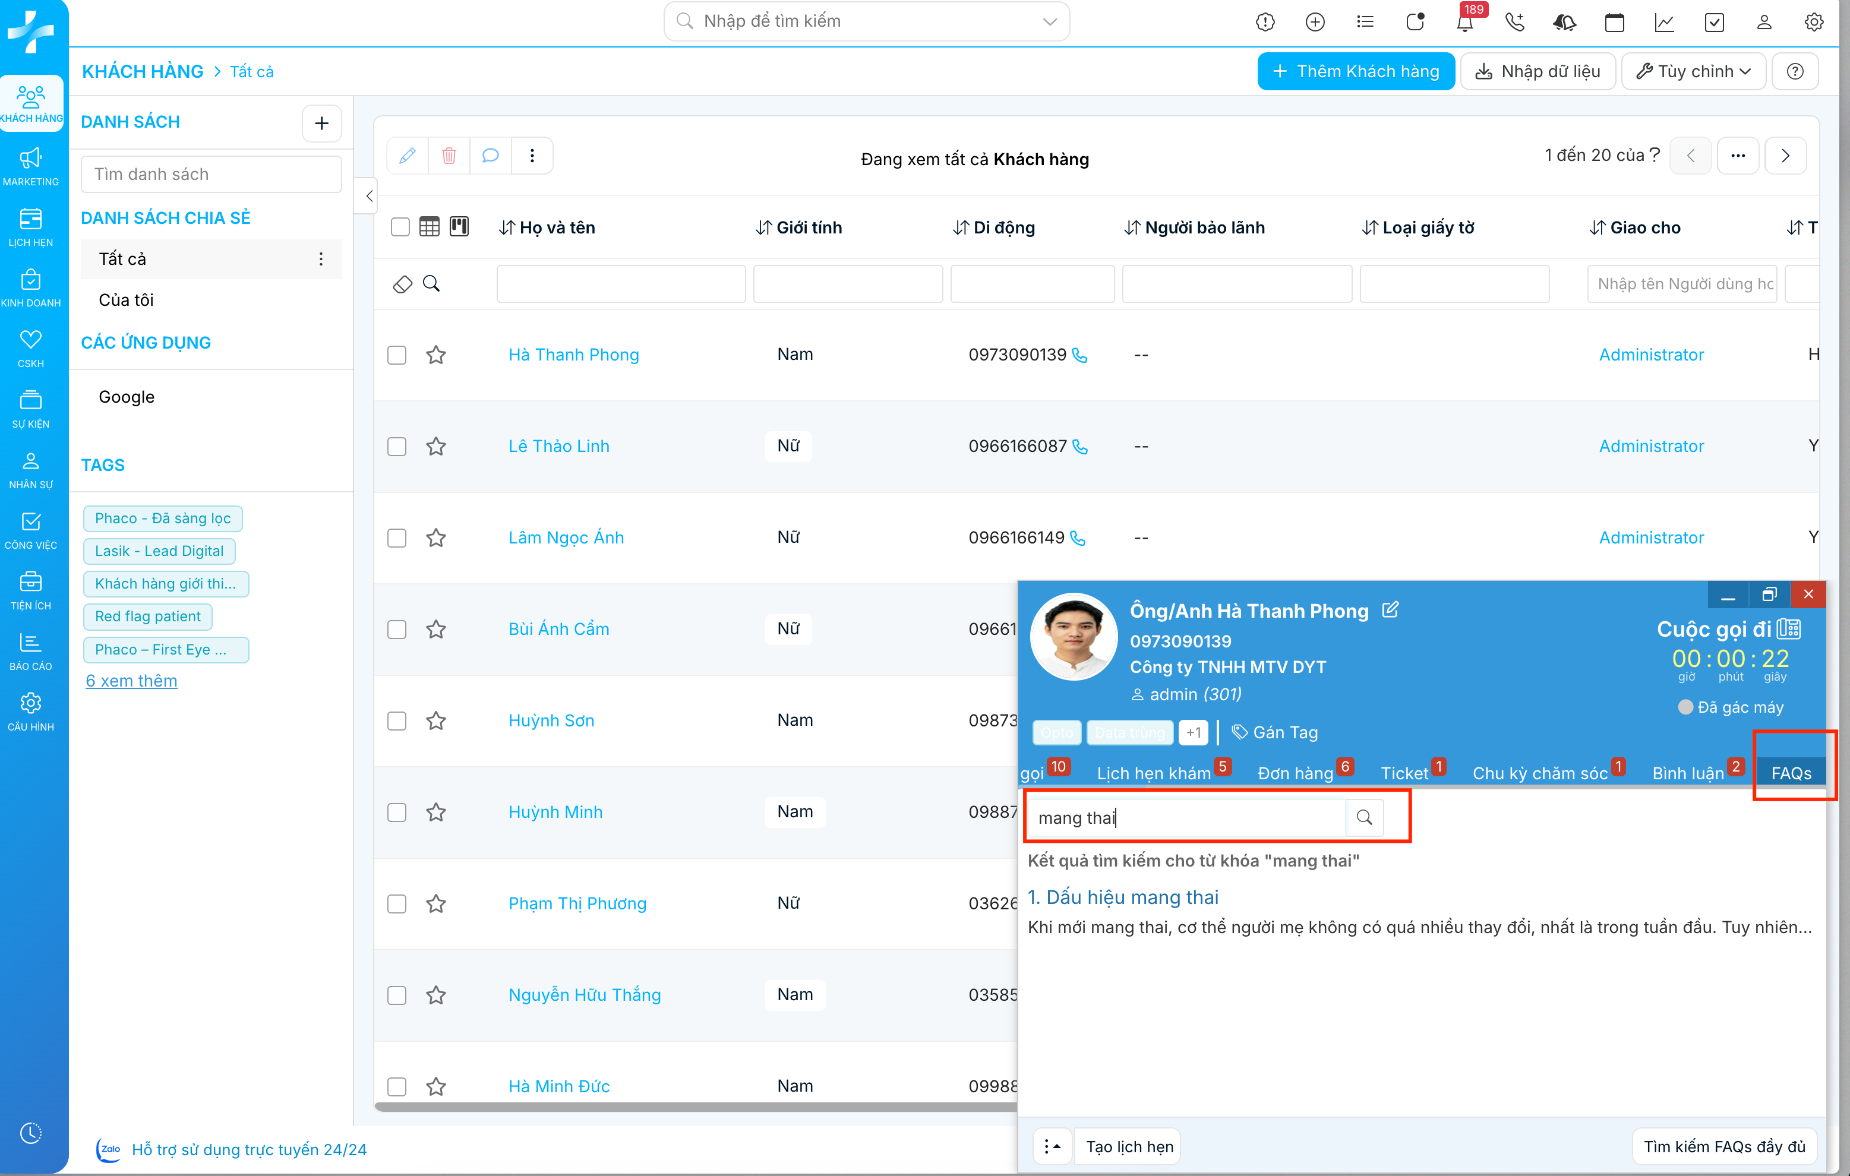Expand the Tùy chỉnh dropdown
Viewport: 1850px width, 1176px height.
coord(1693,71)
